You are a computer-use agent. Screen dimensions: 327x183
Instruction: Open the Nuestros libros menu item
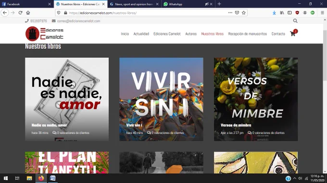(x=212, y=34)
